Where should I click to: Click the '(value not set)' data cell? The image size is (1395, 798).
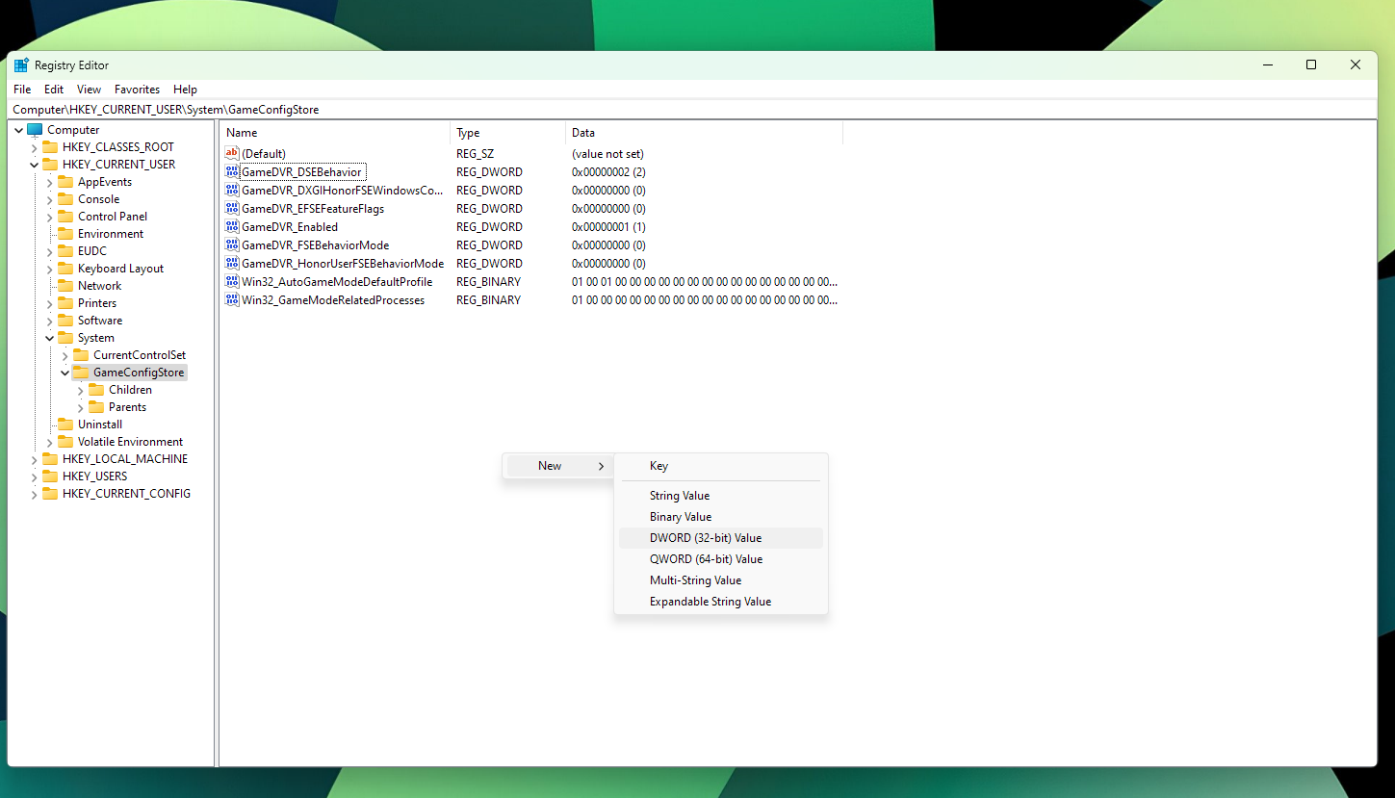607,154
